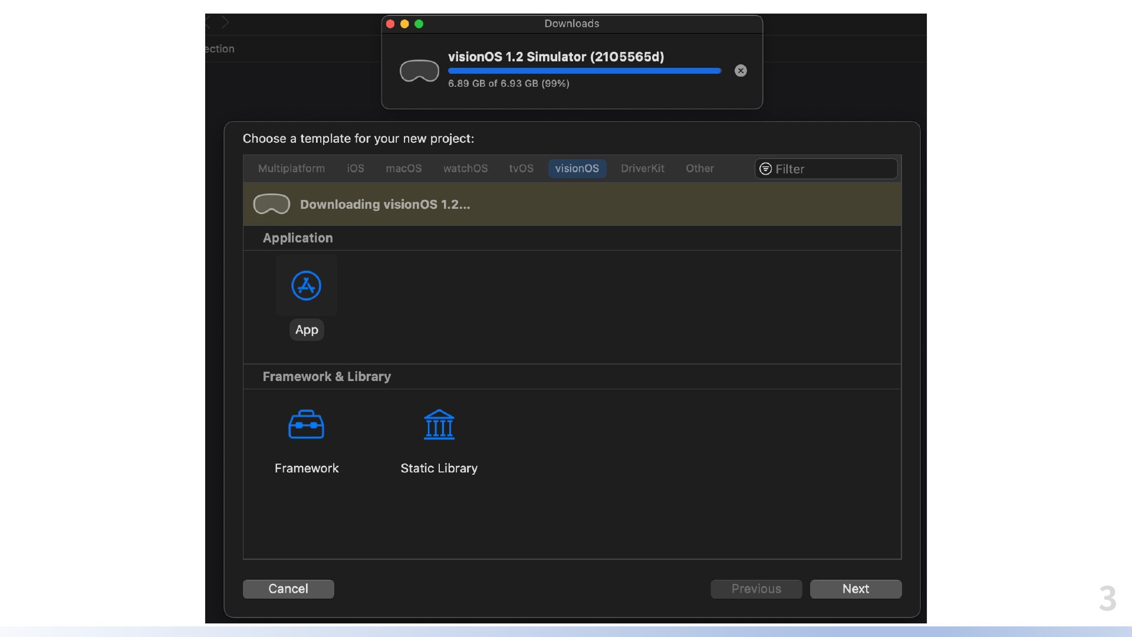
Task: Click the Framework template label
Action: tap(307, 468)
